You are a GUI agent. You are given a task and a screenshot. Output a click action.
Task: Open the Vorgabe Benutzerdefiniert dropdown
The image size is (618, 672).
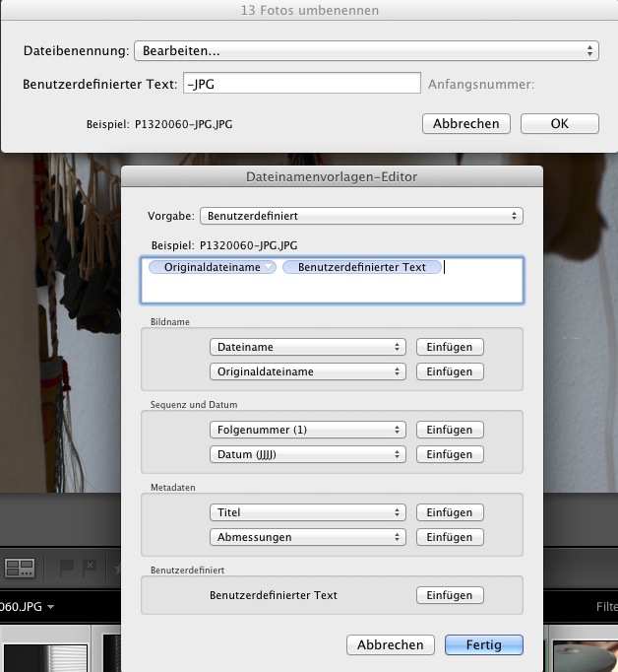[361, 216]
